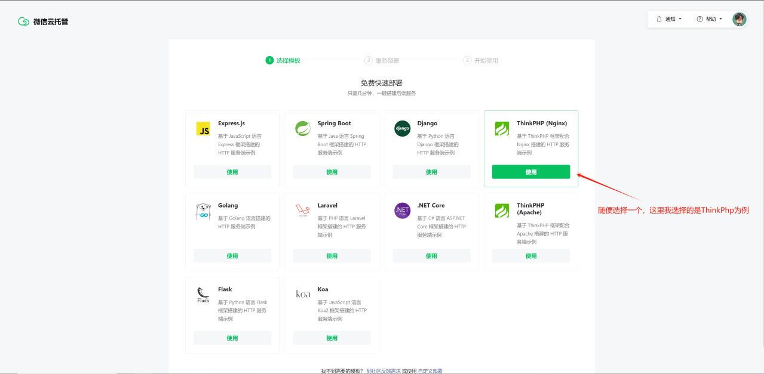Click the Golang gopher logo
764x374 pixels.
[203, 211]
